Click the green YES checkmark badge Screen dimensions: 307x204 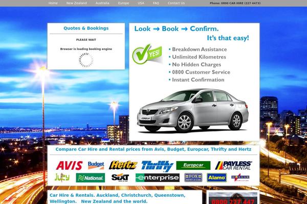tap(147, 54)
